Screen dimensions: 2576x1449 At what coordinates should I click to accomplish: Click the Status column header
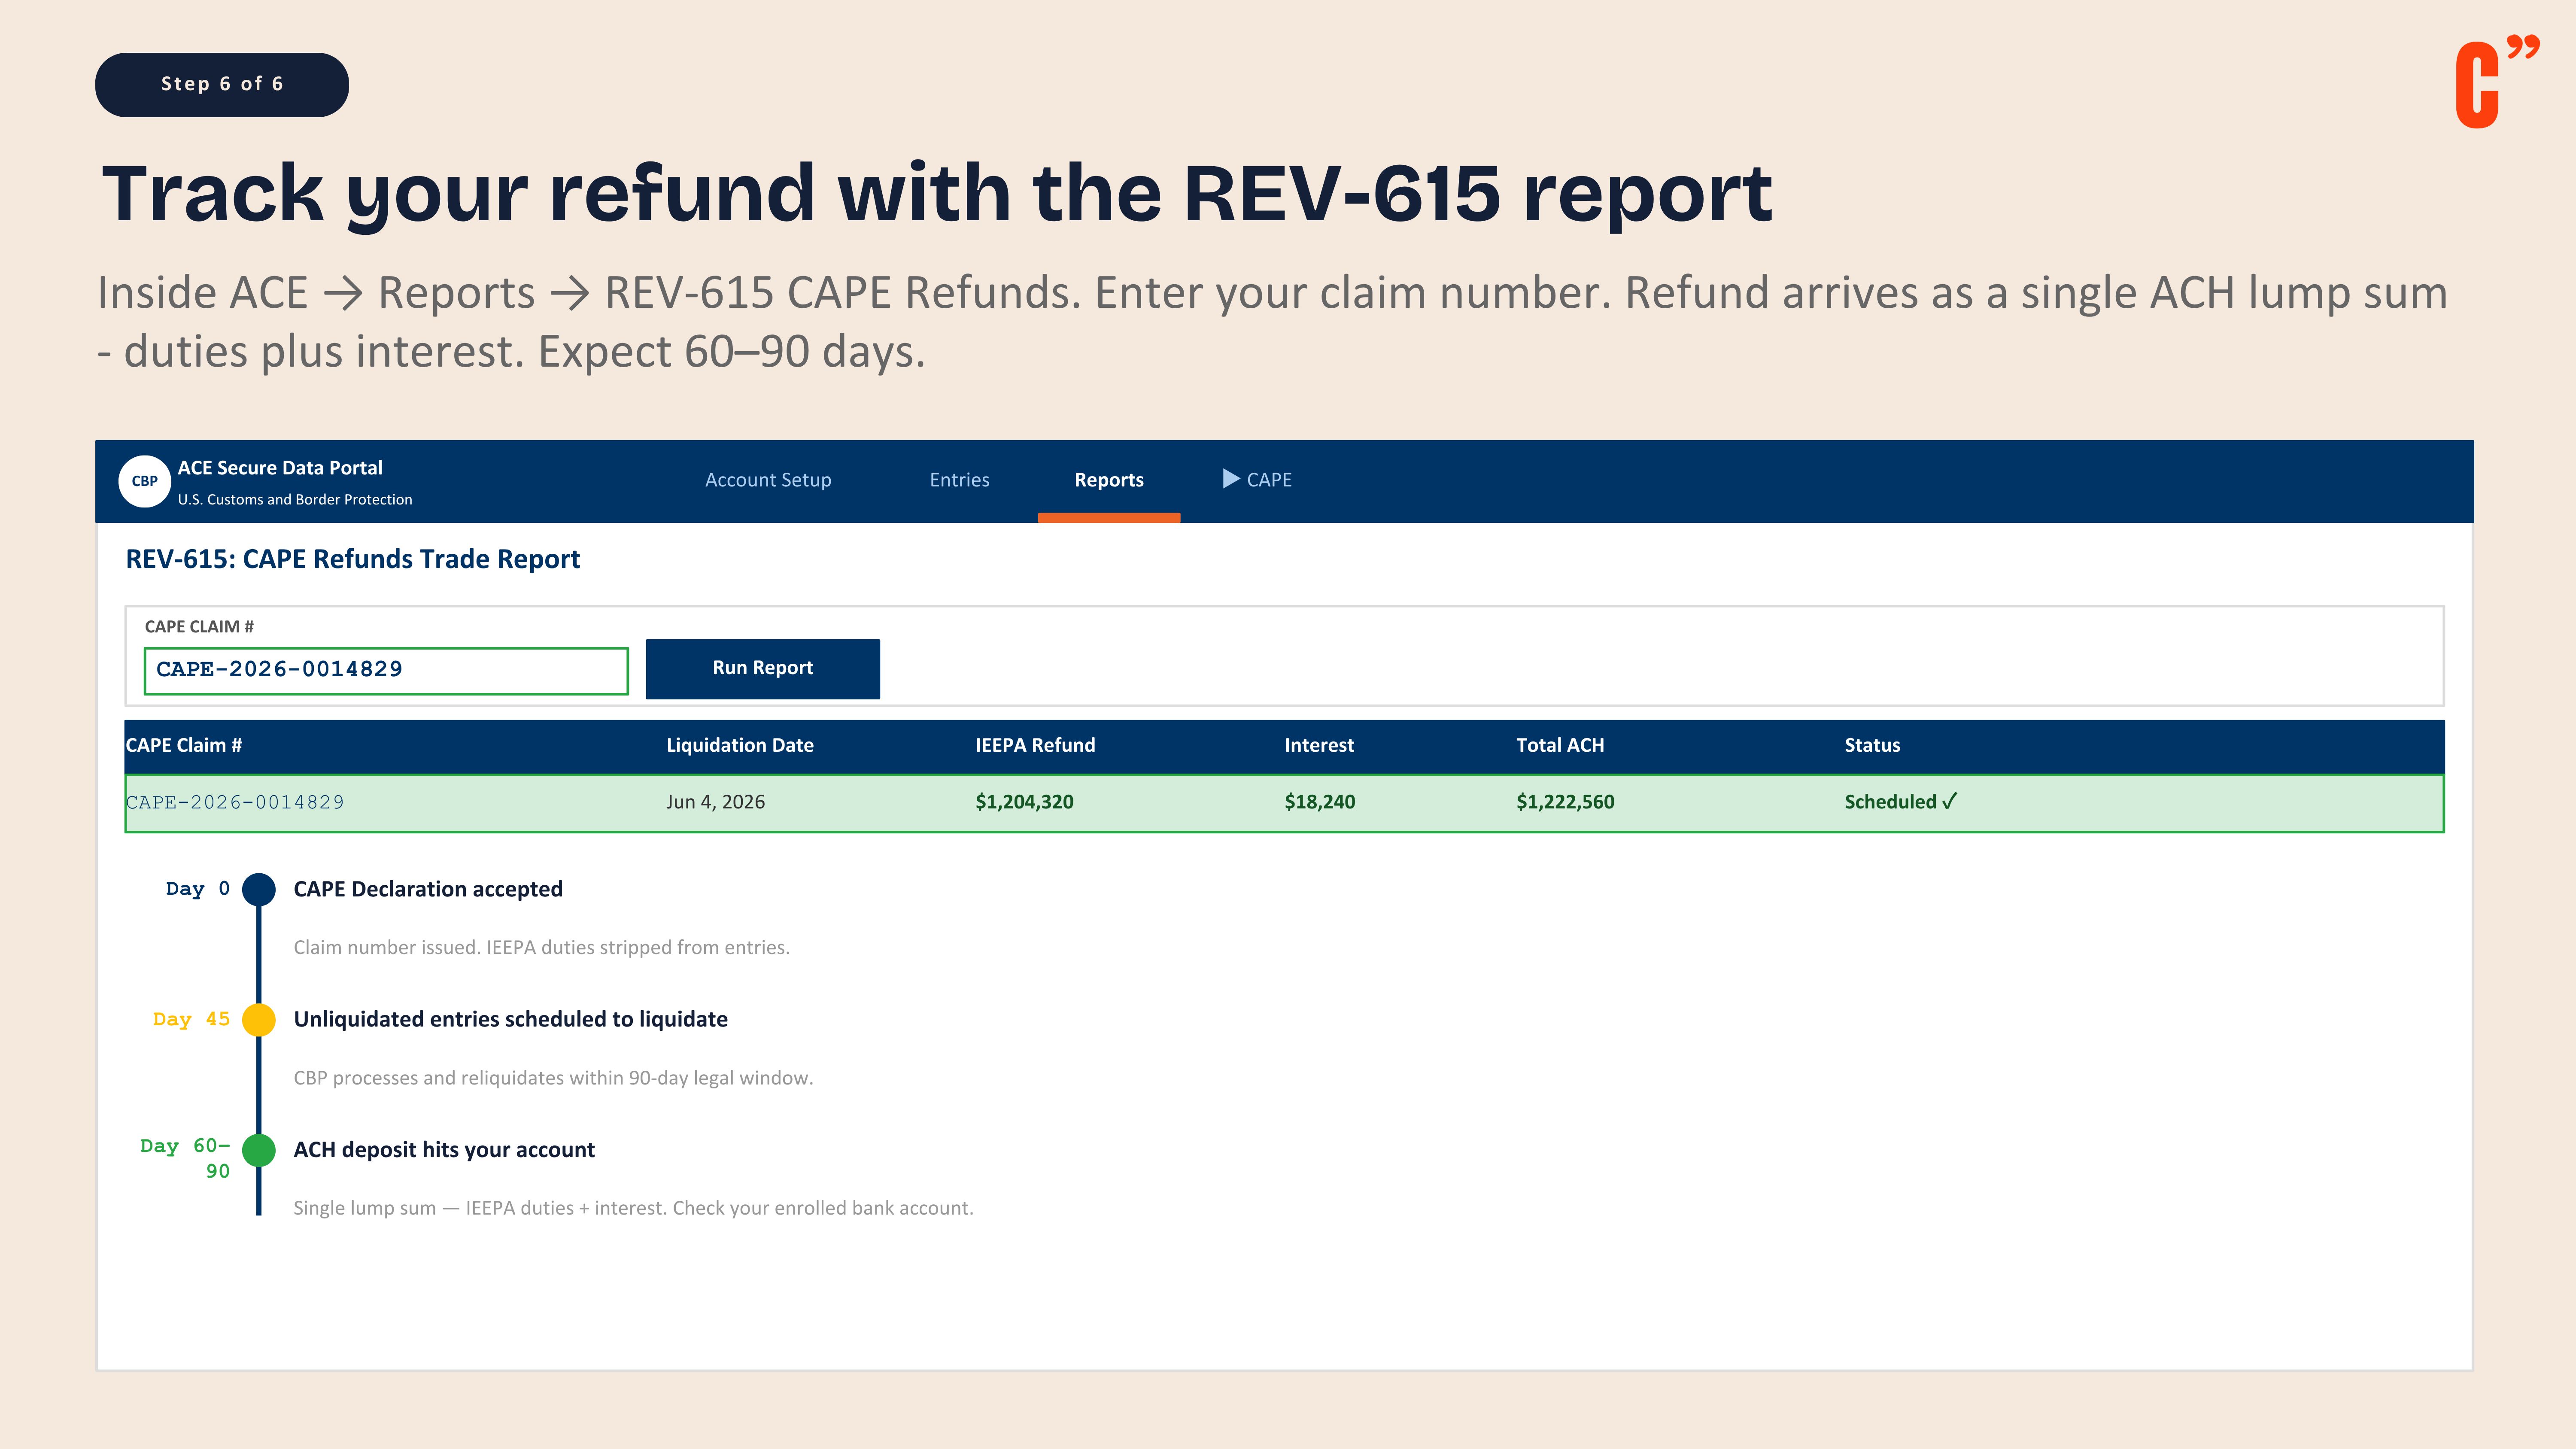1871,745
